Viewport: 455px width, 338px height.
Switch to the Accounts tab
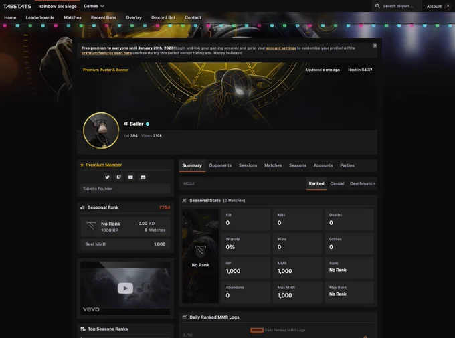point(323,165)
